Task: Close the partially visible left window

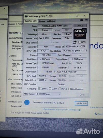Action: click(5, 9)
